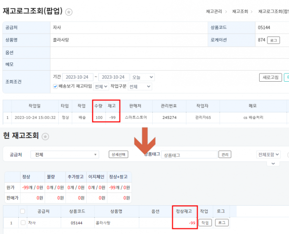This screenshot has width=289, height=234.
Task: Click the start date field 2023-10-24
Action: [78, 77]
